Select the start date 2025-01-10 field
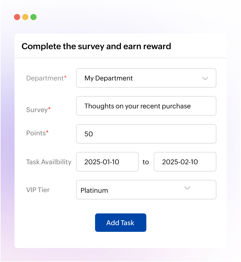Image resolution: width=241 pixels, height=262 pixels. pos(107,162)
